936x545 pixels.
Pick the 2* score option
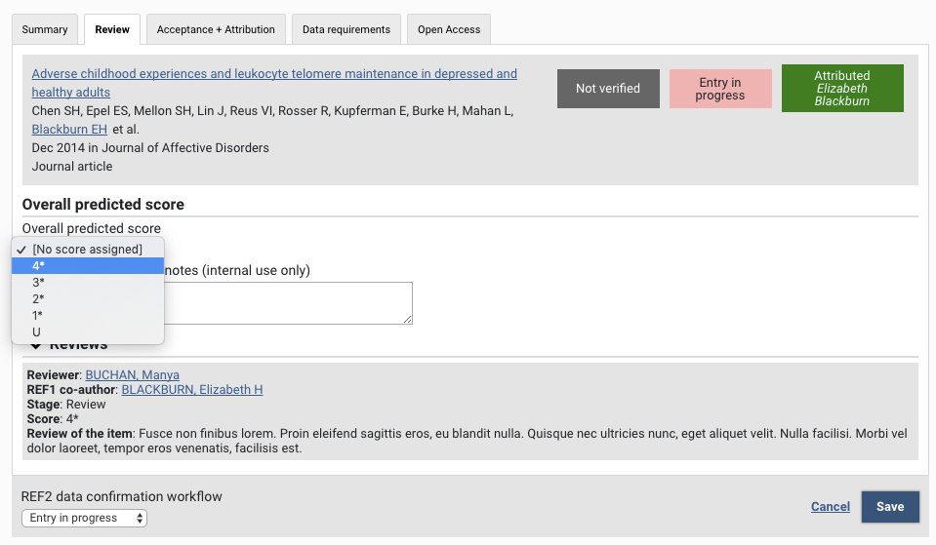point(38,298)
